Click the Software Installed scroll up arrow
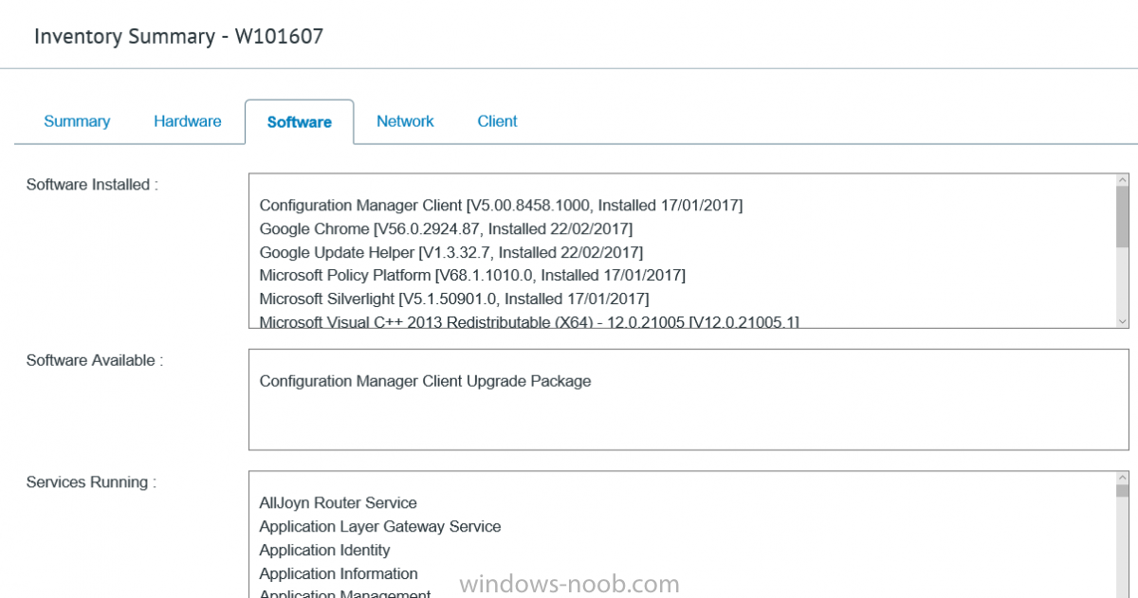 click(1123, 180)
